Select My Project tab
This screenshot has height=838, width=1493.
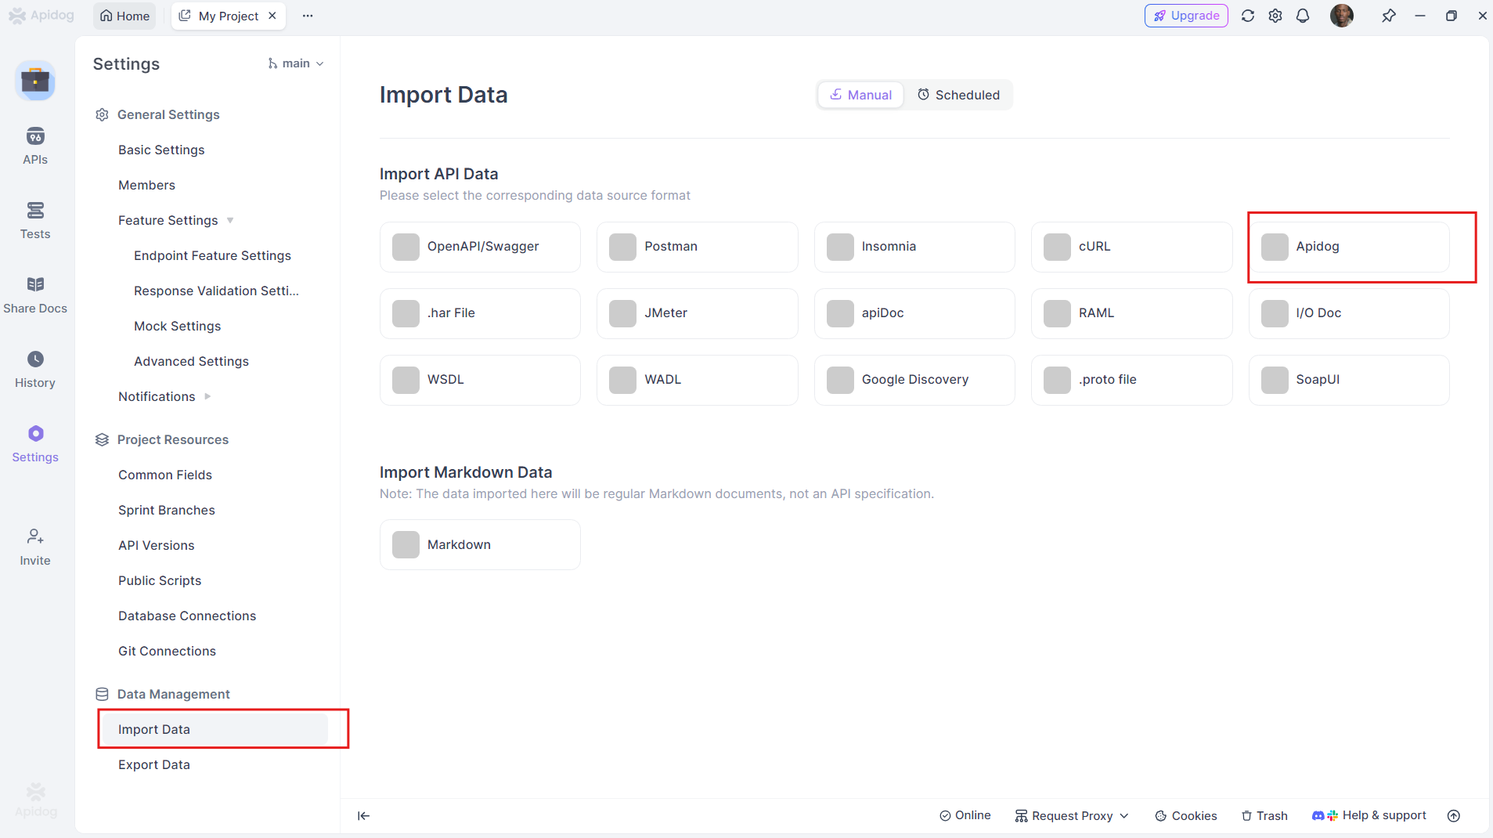228,16
